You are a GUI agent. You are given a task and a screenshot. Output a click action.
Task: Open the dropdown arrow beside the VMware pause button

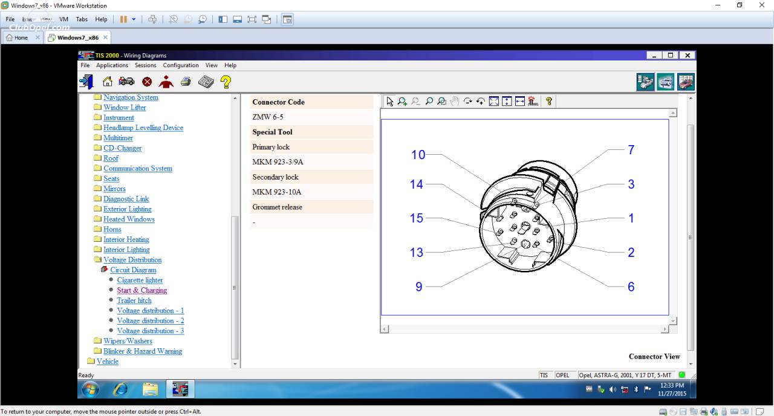(134, 19)
